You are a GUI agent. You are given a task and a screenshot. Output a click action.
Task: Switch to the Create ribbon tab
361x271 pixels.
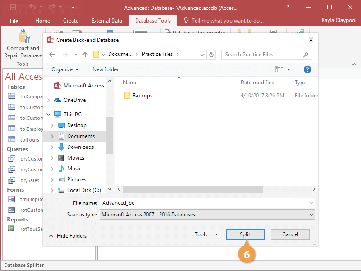(x=71, y=21)
